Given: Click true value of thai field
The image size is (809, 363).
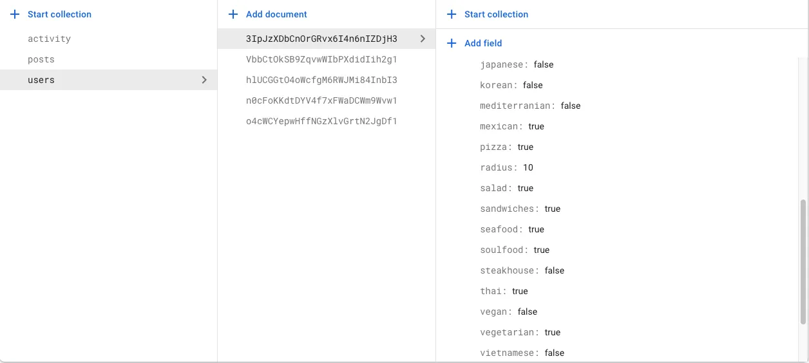Looking at the screenshot, I should (x=520, y=291).
